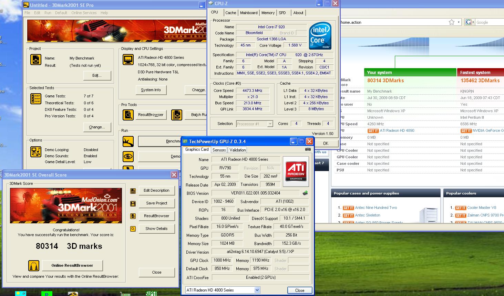Open the search engine chooser dropdown
Viewport: 504px width, 296px height.
(x=473, y=22)
